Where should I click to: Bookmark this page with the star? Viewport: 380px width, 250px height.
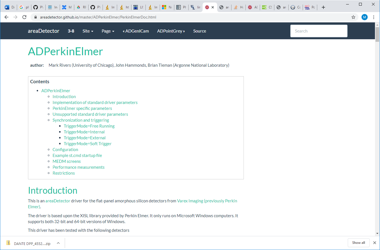pos(353,17)
